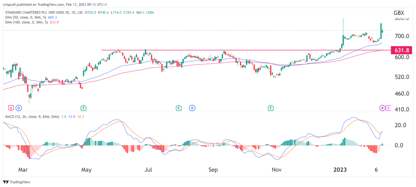Click the blue D dividend marker before September

click(x=192, y=108)
